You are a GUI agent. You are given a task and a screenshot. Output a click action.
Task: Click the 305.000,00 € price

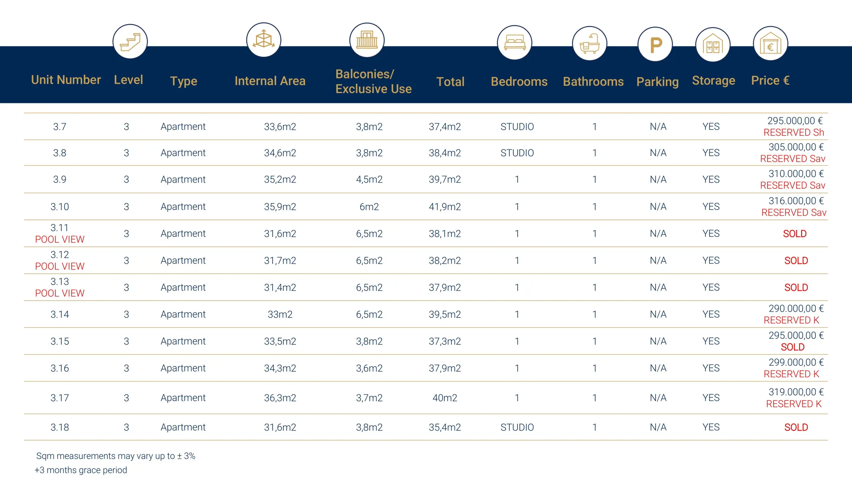pyautogui.click(x=796, y=147)
